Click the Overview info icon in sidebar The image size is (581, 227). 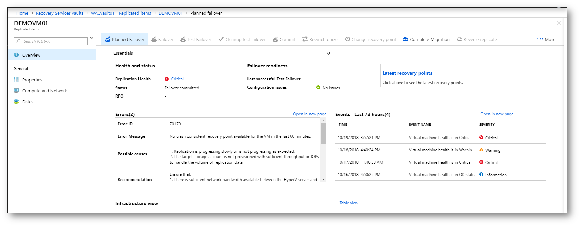coord(16,55)
